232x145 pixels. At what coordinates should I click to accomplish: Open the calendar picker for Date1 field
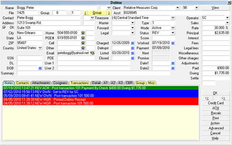173,63
